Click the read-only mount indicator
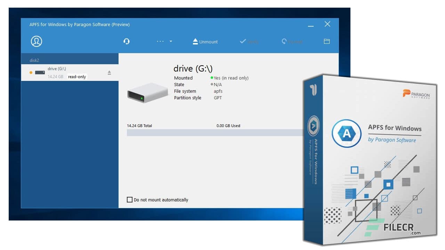This screenshot has height=250, width=445. tap(77, 77)
